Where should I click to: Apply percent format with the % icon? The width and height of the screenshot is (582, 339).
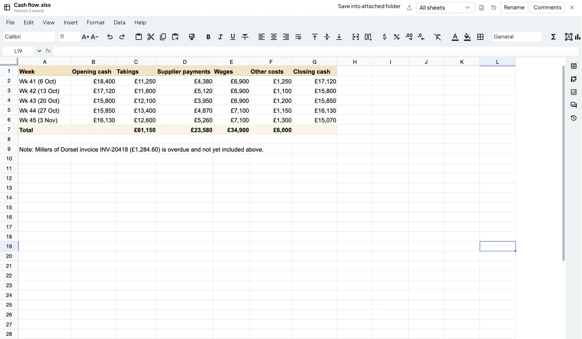[397, 37]
